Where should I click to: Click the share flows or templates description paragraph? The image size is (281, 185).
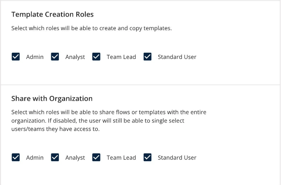click(x=109, y=121)
